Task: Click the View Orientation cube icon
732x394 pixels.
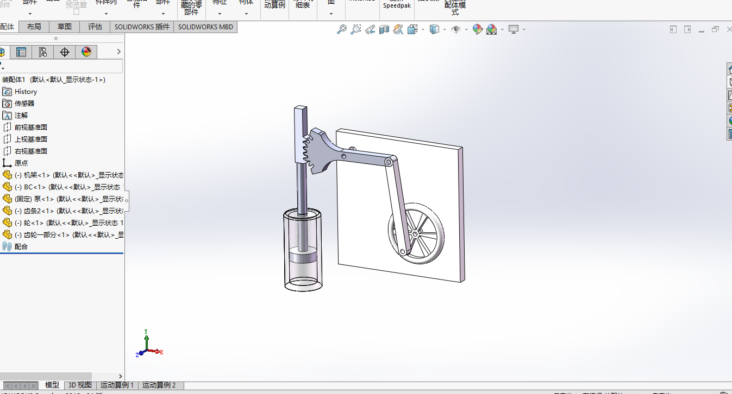Action: pyautogui.click(x=412, y=29)
